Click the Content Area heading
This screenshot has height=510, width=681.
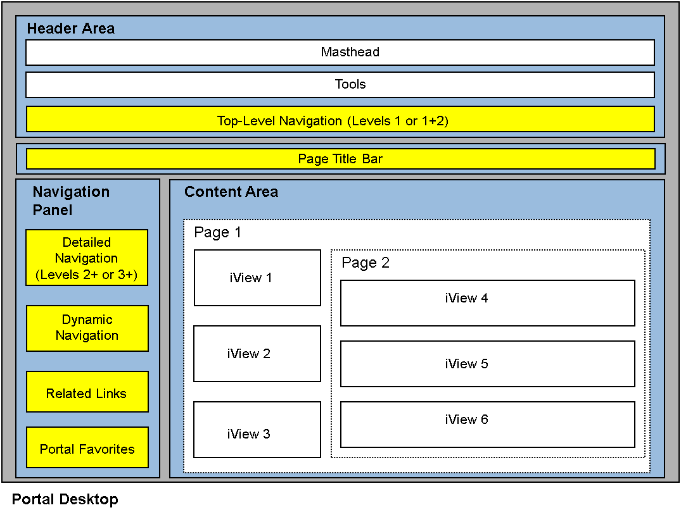[x=231, y=192]
